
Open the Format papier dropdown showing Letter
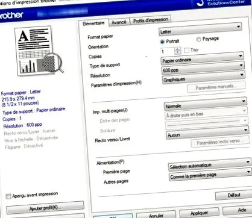click(x=200, y=29)
